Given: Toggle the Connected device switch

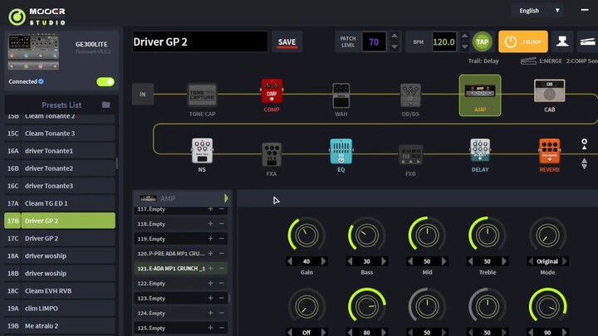Looking at the screenshot, I should 105,81.
